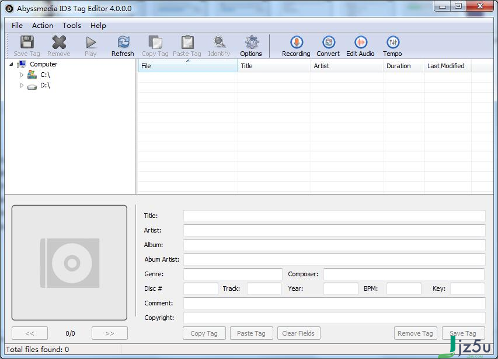Click the Clear Fields button
Viewport: 498px width, 359px height.
coord(298,333)
